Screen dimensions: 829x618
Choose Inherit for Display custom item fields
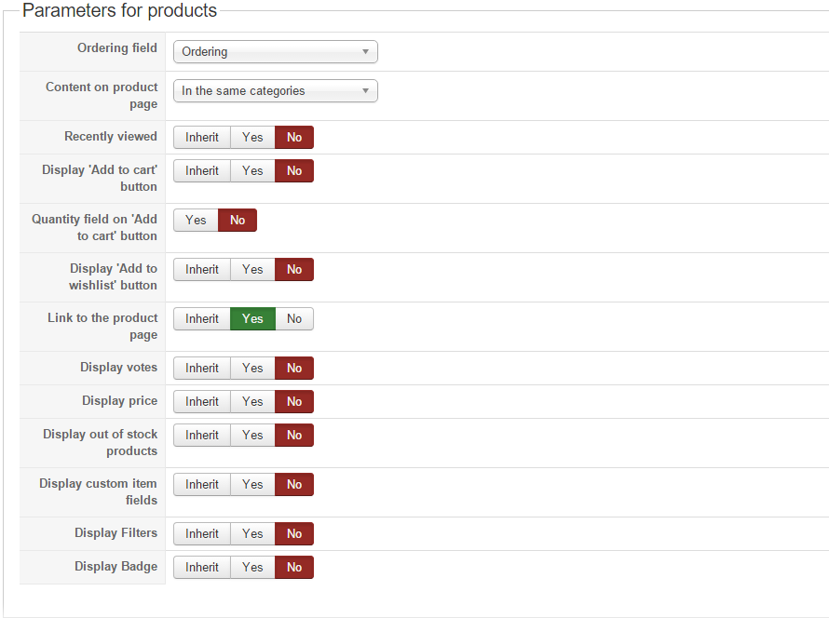click(202, 485)
